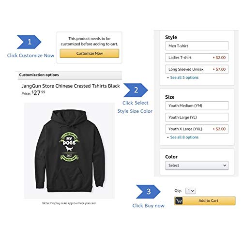
Task: Open the Qty quantity dropdown
Action: (191, 191)
